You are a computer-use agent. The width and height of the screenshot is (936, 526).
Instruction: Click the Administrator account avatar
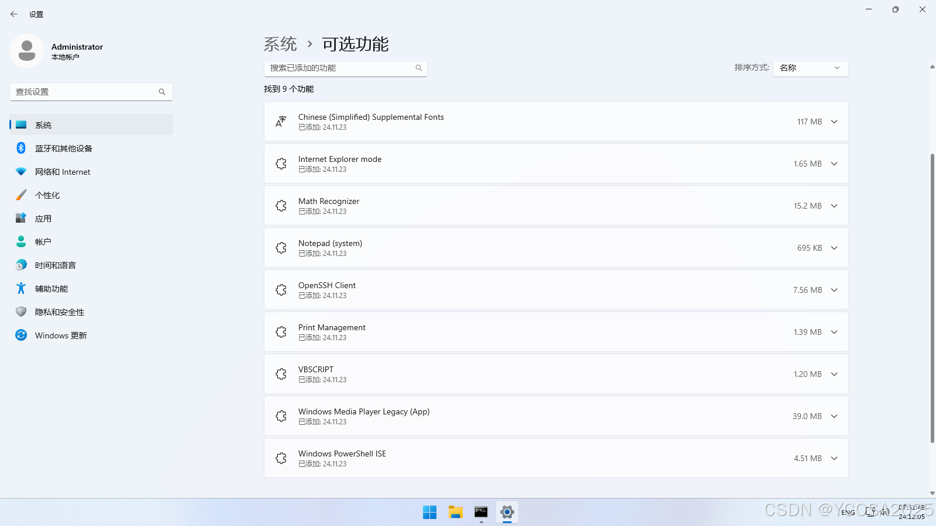pyautogui.click(x=27, y=51)
